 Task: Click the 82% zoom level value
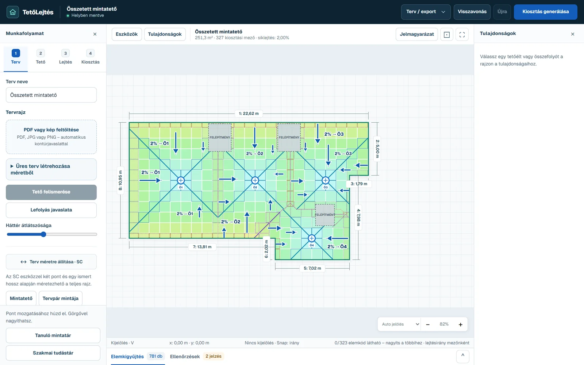tap(444, 324)
